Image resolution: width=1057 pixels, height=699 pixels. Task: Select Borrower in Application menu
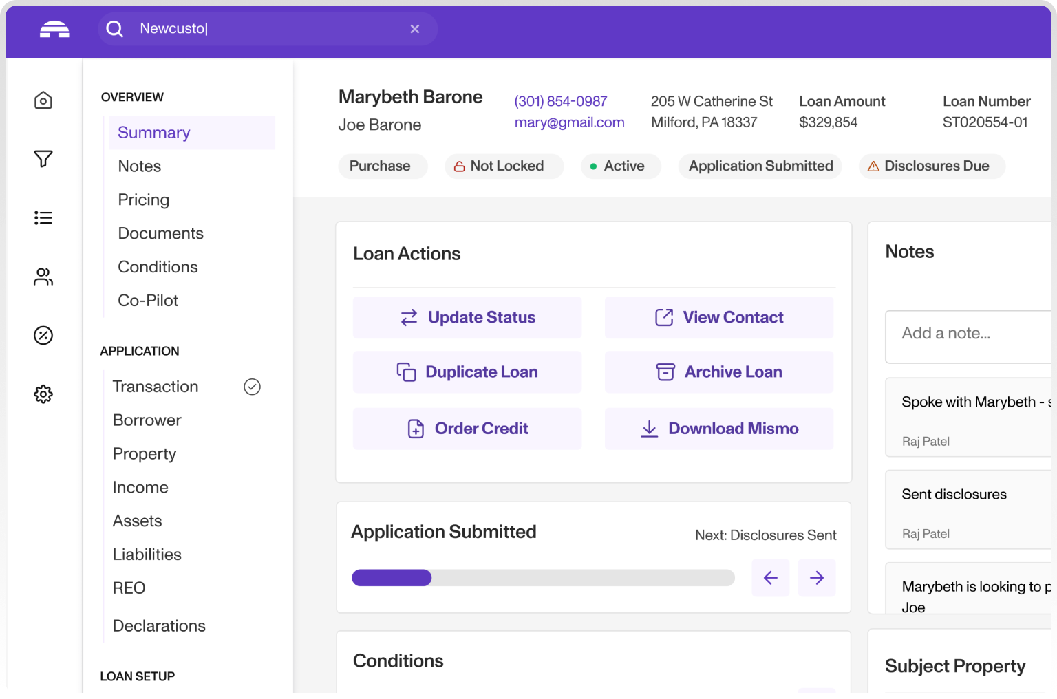click(x=147, y=420)
